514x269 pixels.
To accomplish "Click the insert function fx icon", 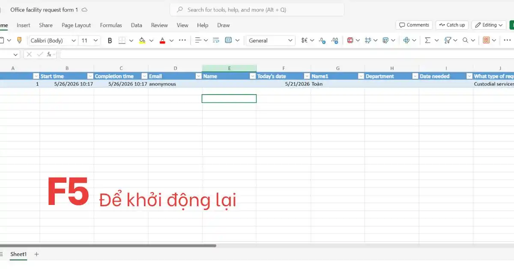I will click(49, 54).
